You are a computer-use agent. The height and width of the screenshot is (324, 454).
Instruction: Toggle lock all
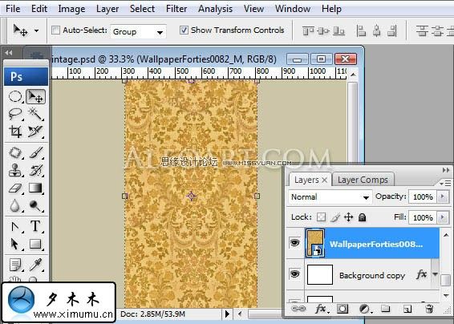362,217
